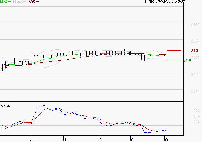
Task: Click the 3450 price axis label
Action: pos(196,58)
